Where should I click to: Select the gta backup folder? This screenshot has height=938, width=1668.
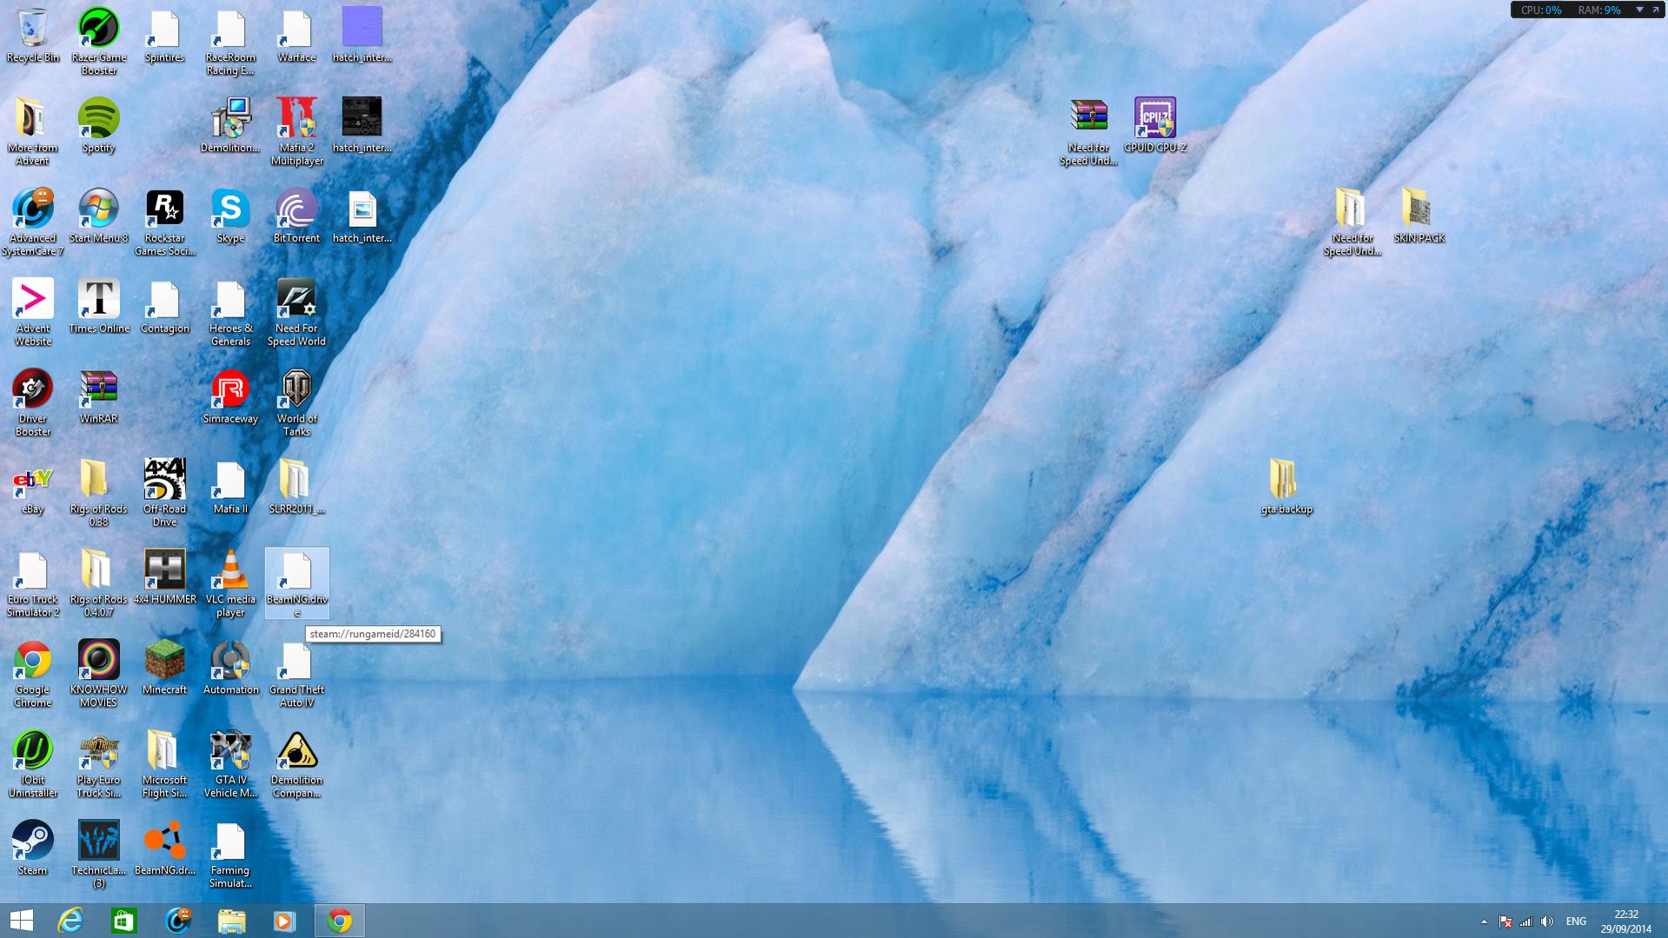pyautogui.click(x=1286, y=488)
